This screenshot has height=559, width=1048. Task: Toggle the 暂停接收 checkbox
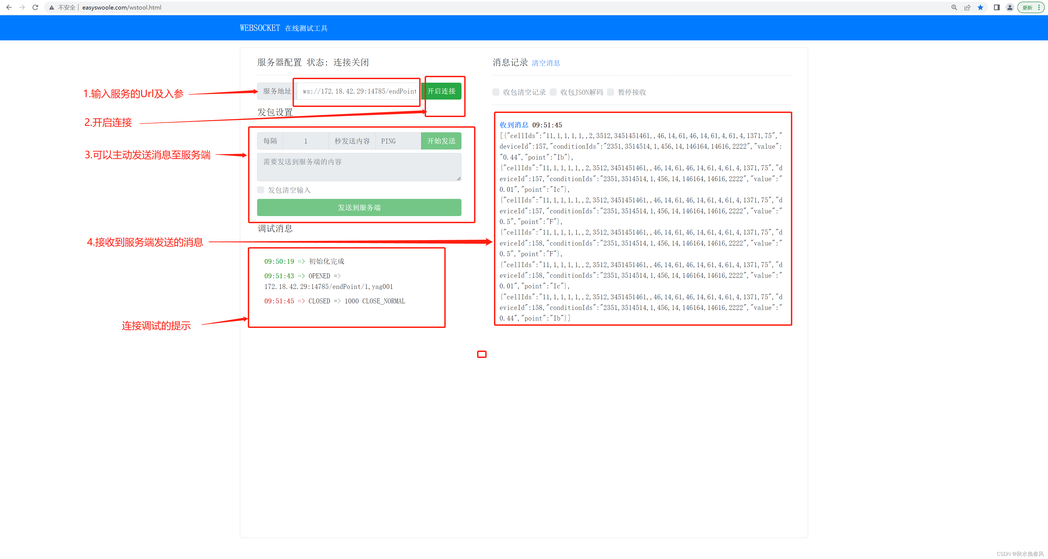pos(611,92)
